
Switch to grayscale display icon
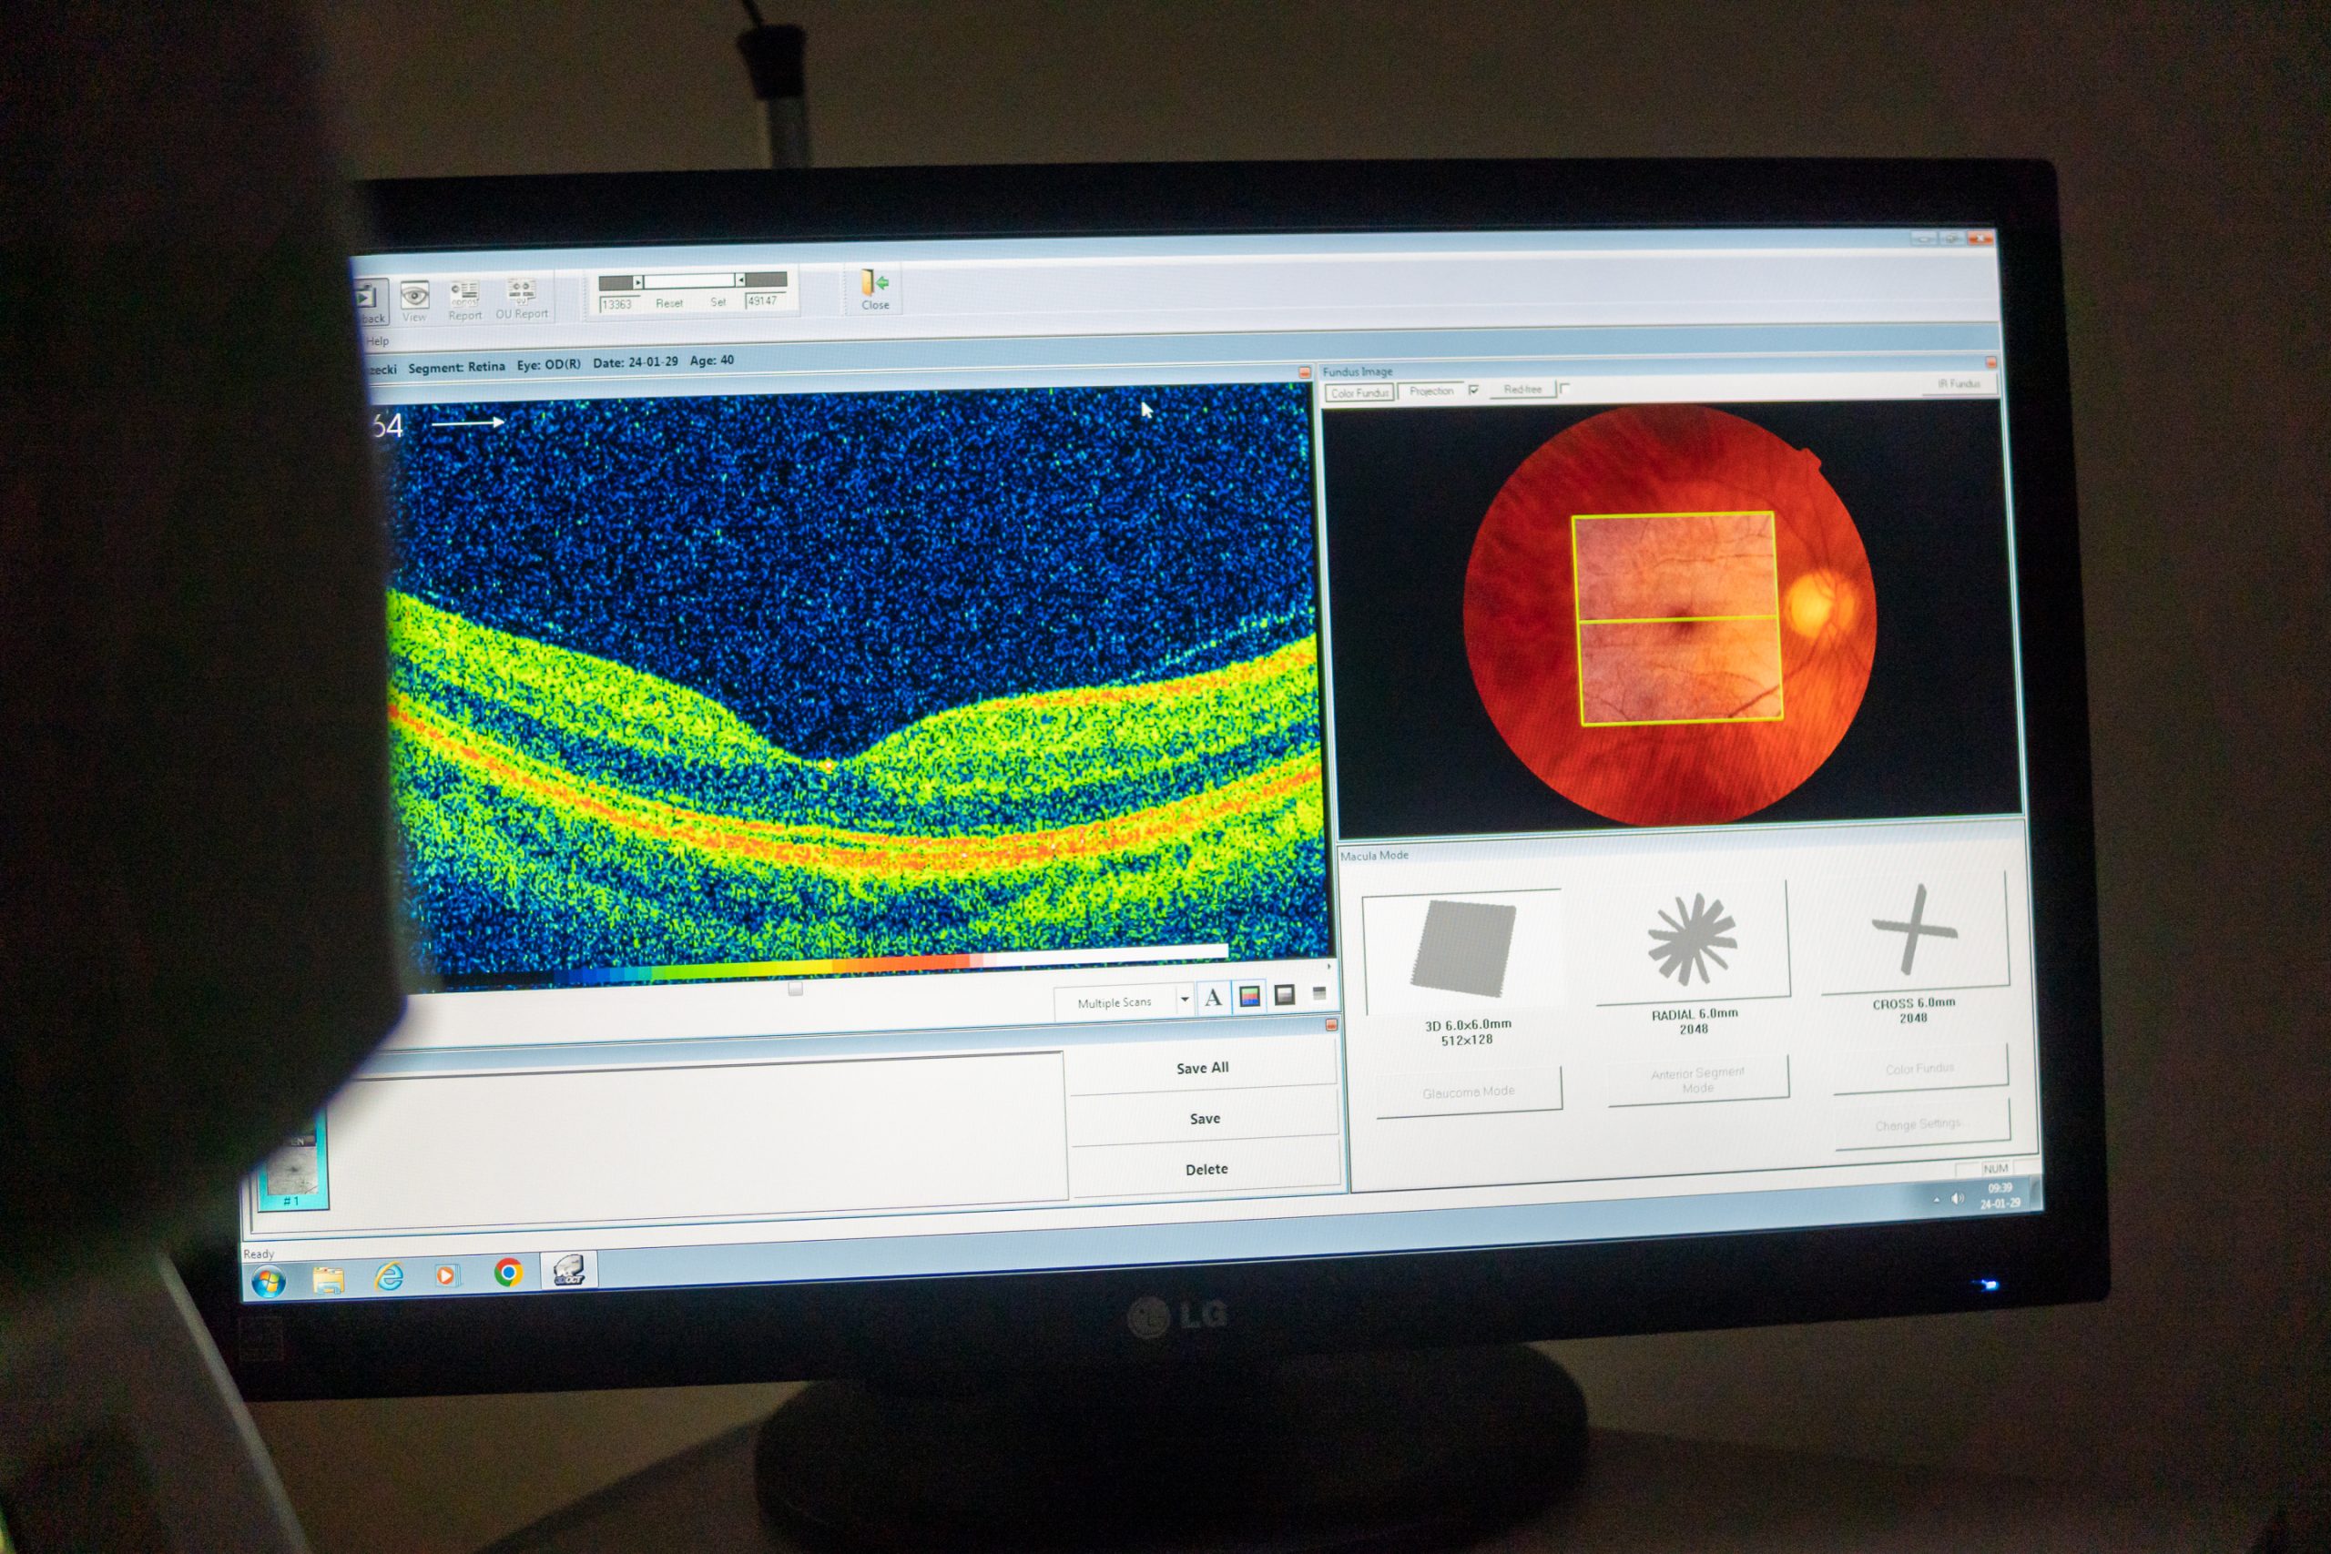(x=1285, y=994)
